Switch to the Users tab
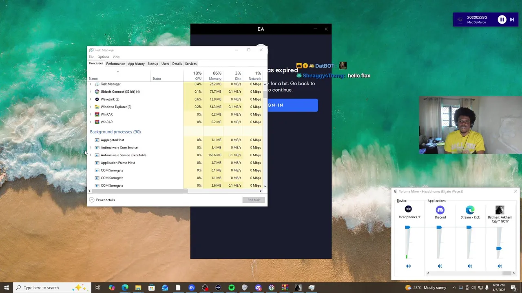The image size is (522, 293). pos(165,63)
